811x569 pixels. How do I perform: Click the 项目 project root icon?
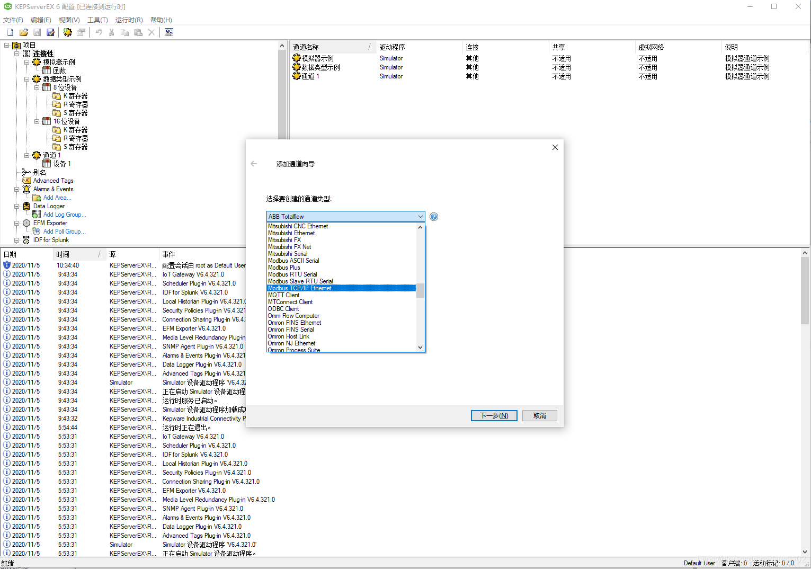pyautogui.click(x=16, y=45)
